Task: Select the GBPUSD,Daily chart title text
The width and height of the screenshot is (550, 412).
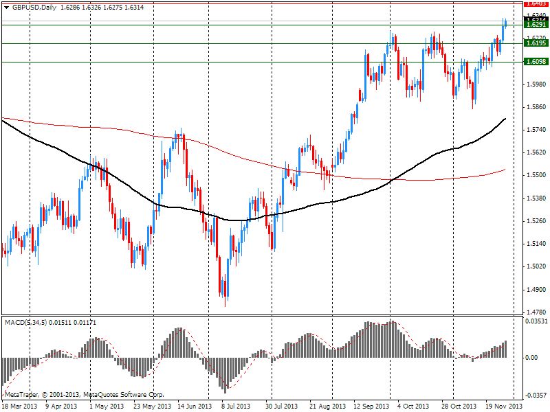Action: tap(33, 6)
